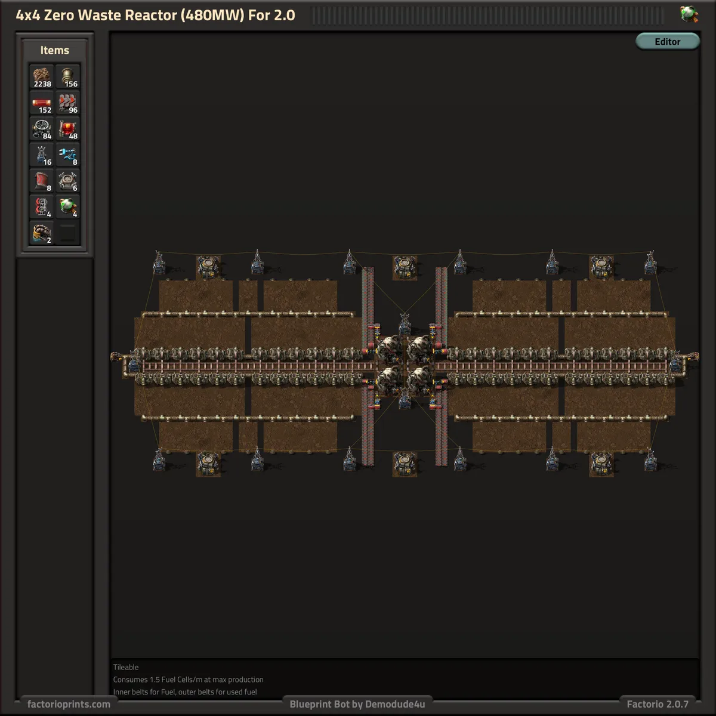Select the offshore pump item showing 2

click(x=42, y=233)
